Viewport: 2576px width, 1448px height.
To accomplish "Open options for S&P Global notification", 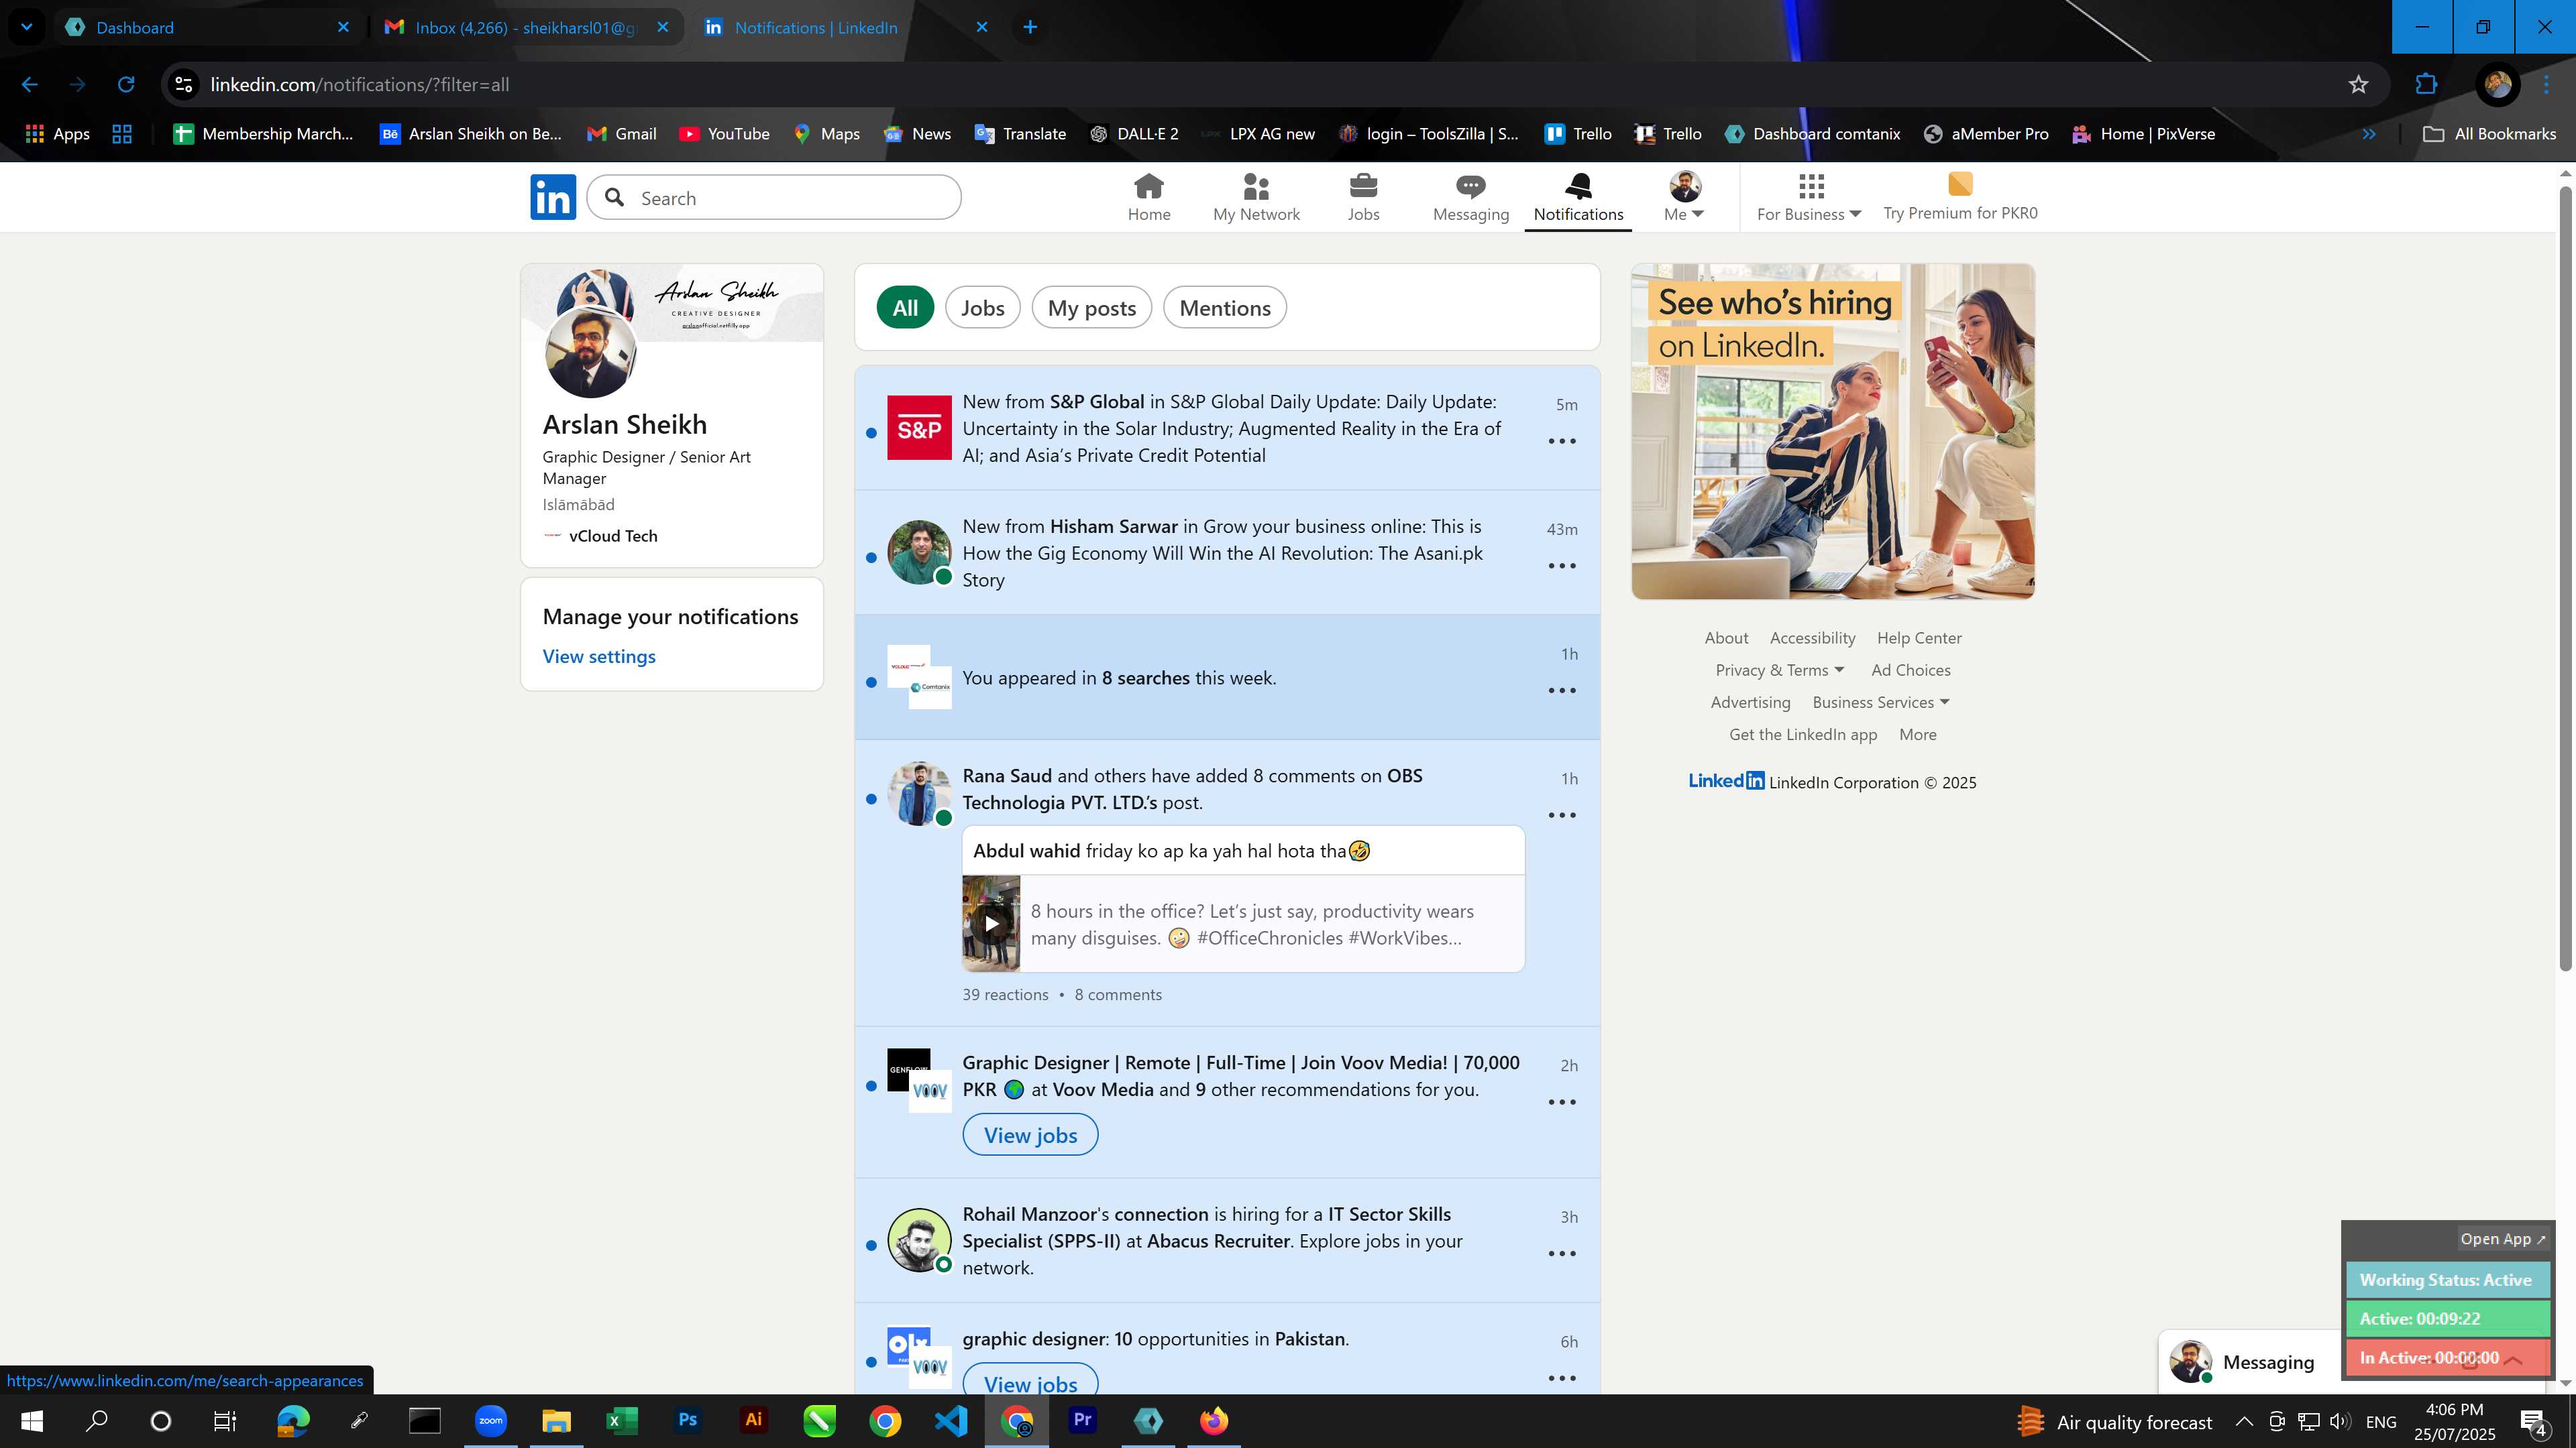I will 1562,440.
